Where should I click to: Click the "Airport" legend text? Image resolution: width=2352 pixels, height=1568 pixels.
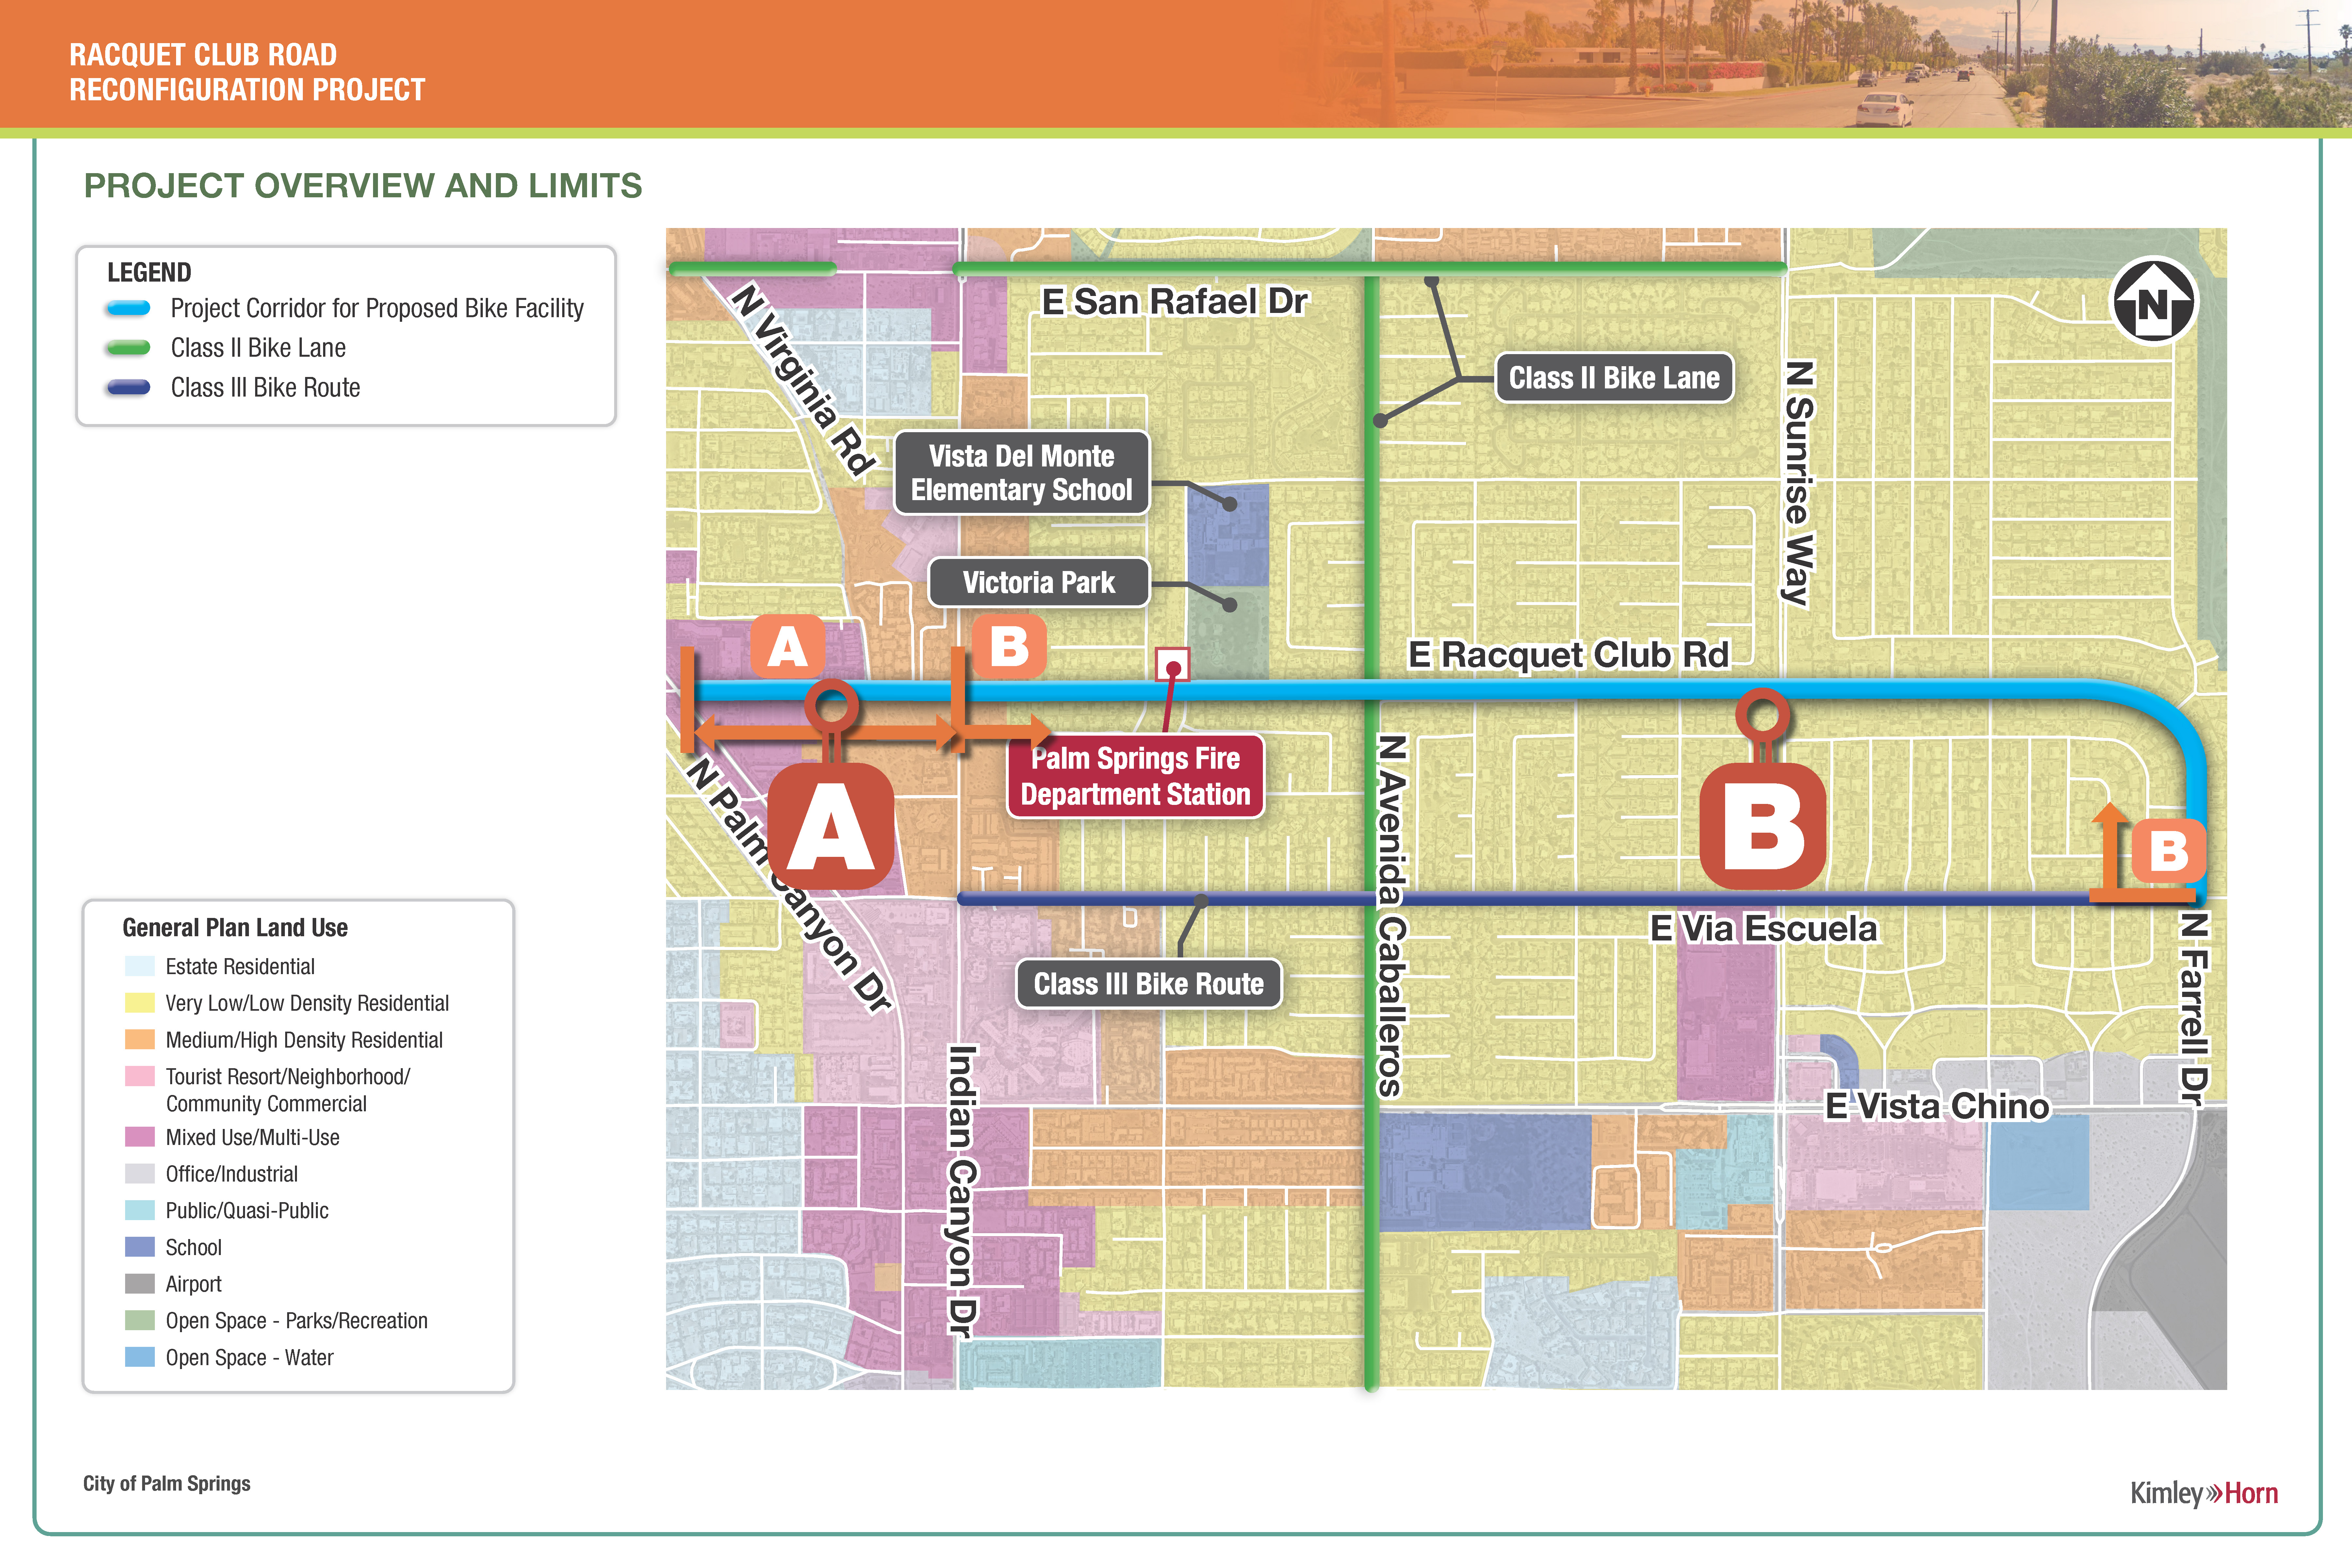(x=194, y=1284)
